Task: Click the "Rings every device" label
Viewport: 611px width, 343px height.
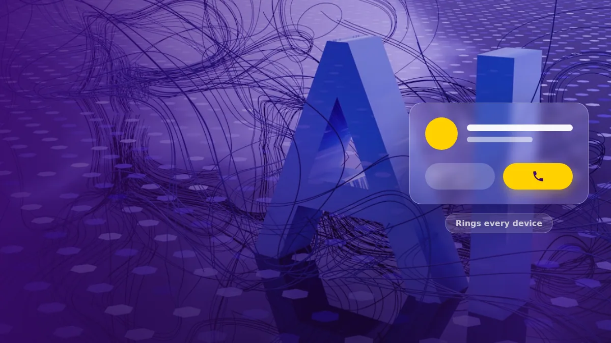Action: pyautogui.click(x=499, y=224)
